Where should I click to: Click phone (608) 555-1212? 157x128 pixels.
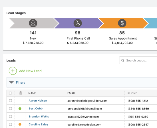(x=138, y=101)
